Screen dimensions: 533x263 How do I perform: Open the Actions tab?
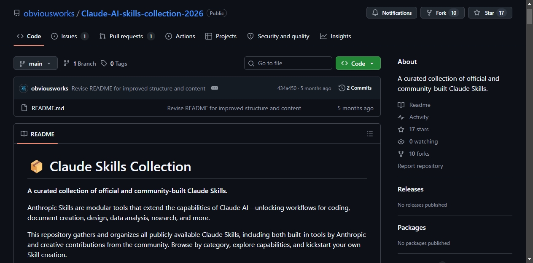pyautogui.click(x=180, y=36)
